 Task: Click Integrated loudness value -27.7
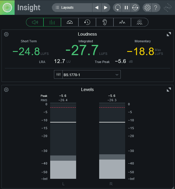click(82, 50)
